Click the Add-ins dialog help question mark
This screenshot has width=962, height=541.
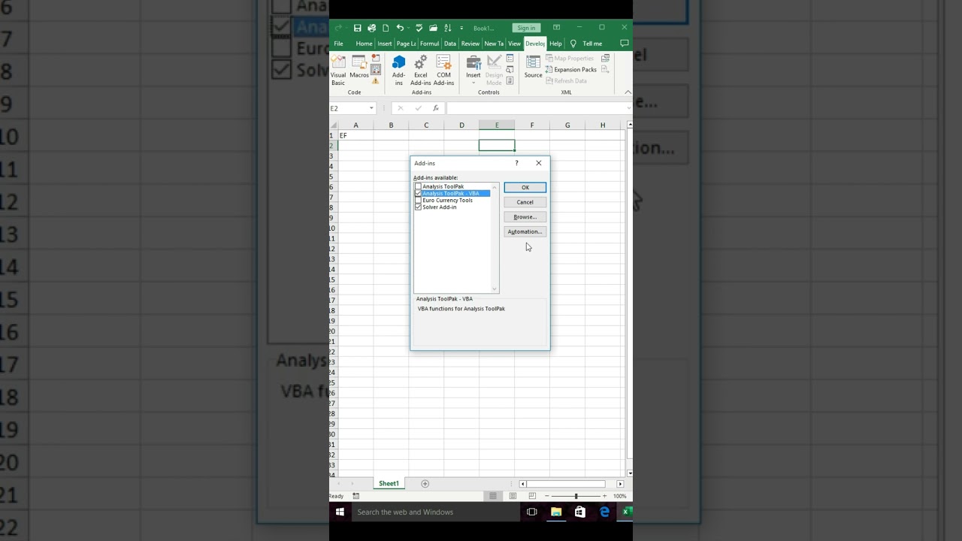[x=516, y=163]
